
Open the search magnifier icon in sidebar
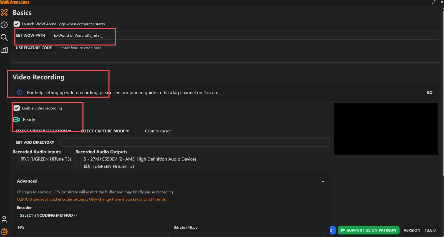click(4, 37)
